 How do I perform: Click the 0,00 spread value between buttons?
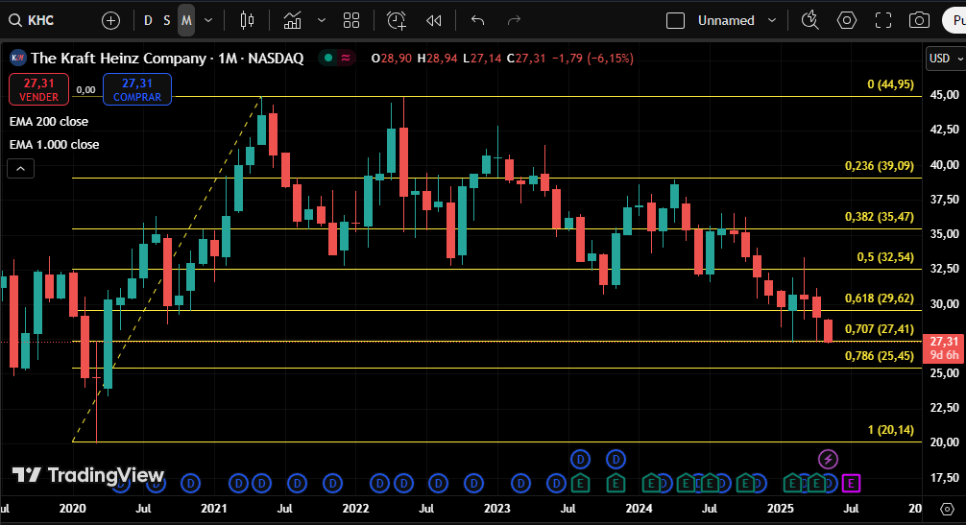[85, 90]
